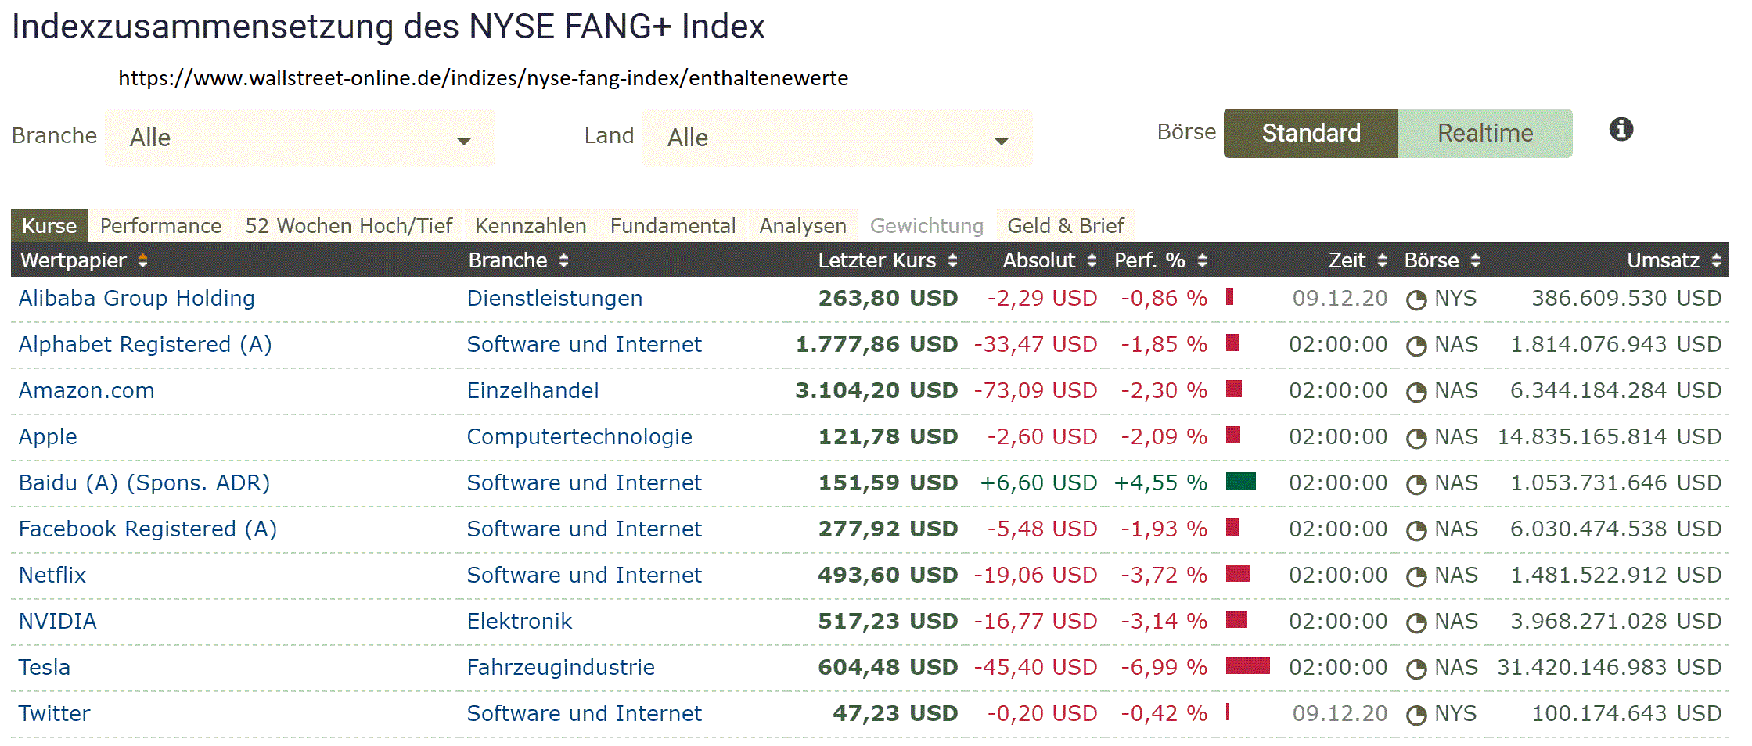This screenshot has height=746, width=1752.
Task: Open the Alibaba Group Holding link
Action: [x=137, y=299]
